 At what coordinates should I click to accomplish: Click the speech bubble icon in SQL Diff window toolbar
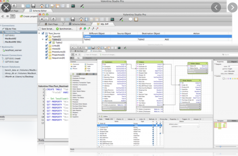pos(130,19)
